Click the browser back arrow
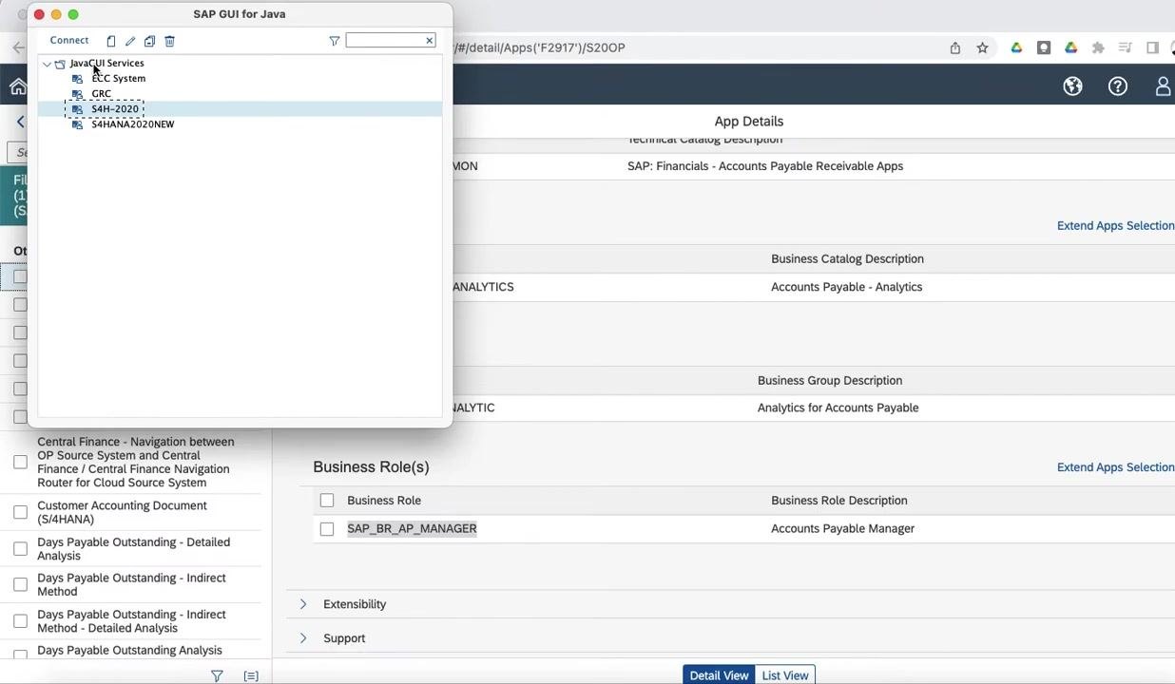Image resolution: width=1175 pixels, height=684 pixels. click(x=18, y=47)
